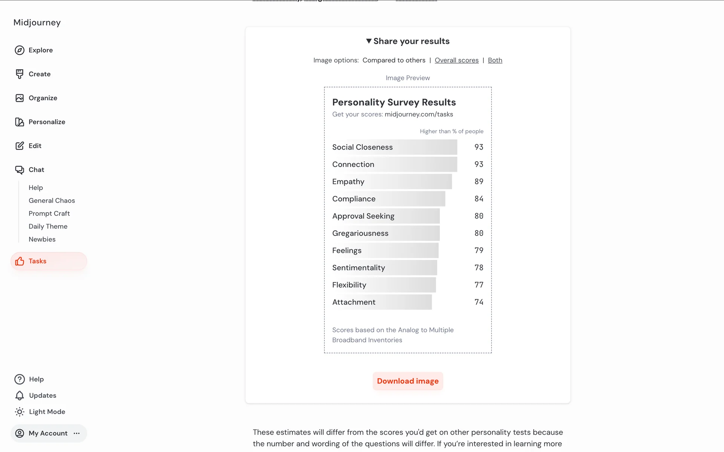Viewport: 724px width, 452px height.
Task: Open the Prompt Craft chat room
Action: click(49, 214)
